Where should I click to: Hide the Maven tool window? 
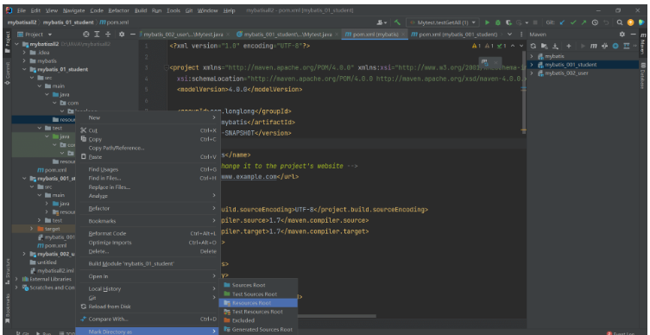click(633, 35)
